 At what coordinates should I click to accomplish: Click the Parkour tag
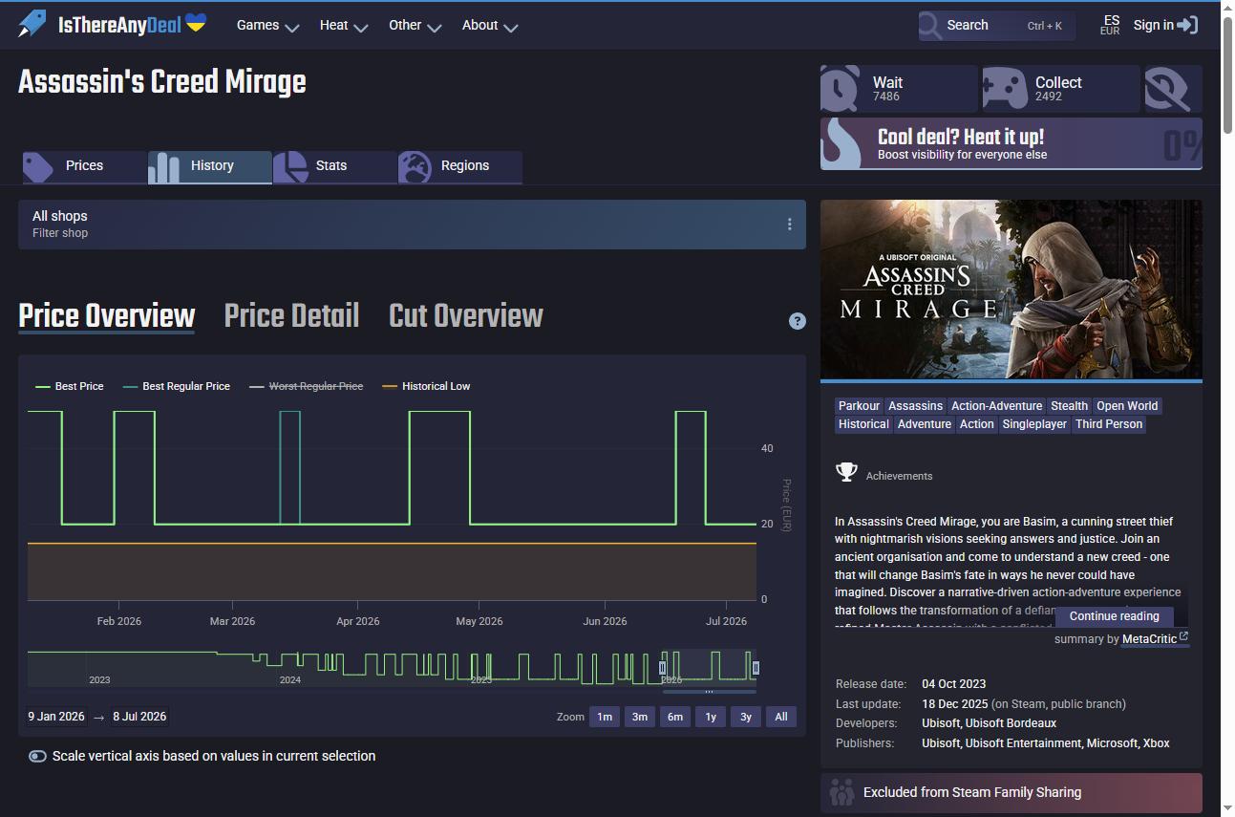(859, 406)
